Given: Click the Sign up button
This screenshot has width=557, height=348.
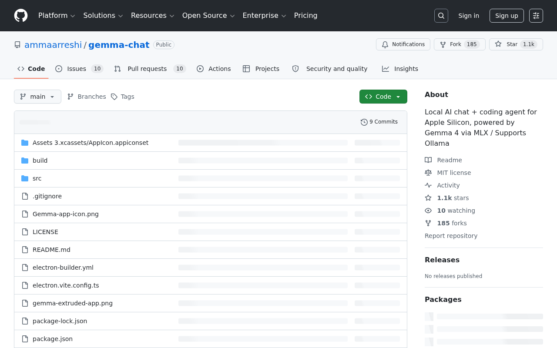Looking at the screenshot, I should [507, 16].
